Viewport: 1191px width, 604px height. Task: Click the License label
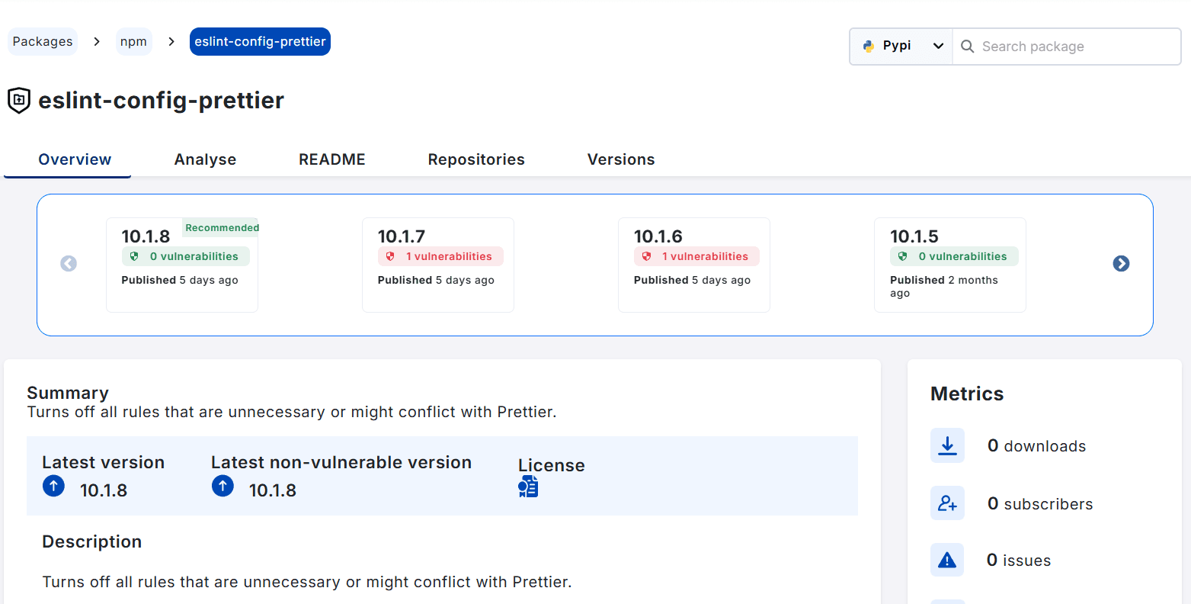click(x=552, y=465)
